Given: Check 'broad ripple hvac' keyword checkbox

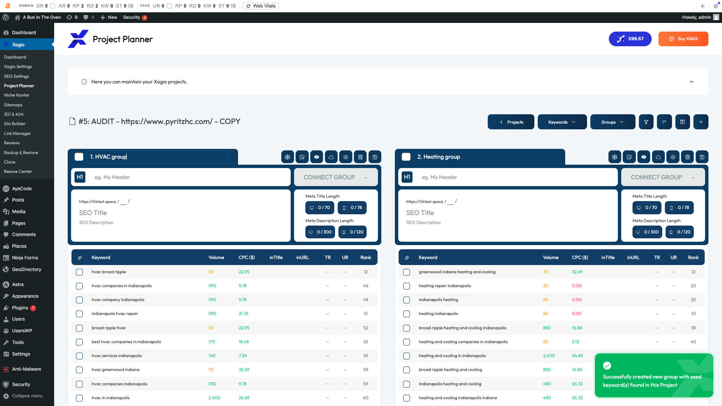Looking at the screenshot, I should click(79, 328).
